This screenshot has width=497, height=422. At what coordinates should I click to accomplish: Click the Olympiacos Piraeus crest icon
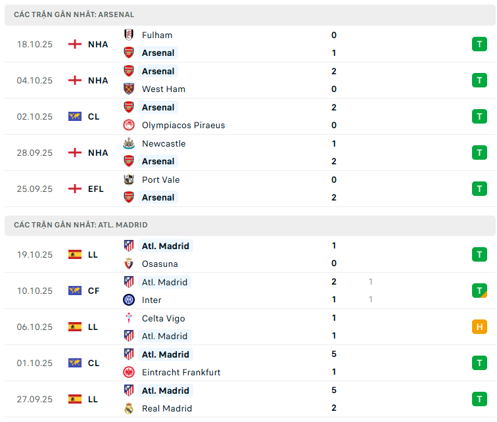tap(129, 125)
